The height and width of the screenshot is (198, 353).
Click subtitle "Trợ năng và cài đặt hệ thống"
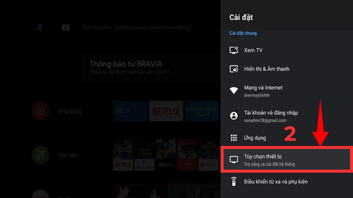coord(269,164)
